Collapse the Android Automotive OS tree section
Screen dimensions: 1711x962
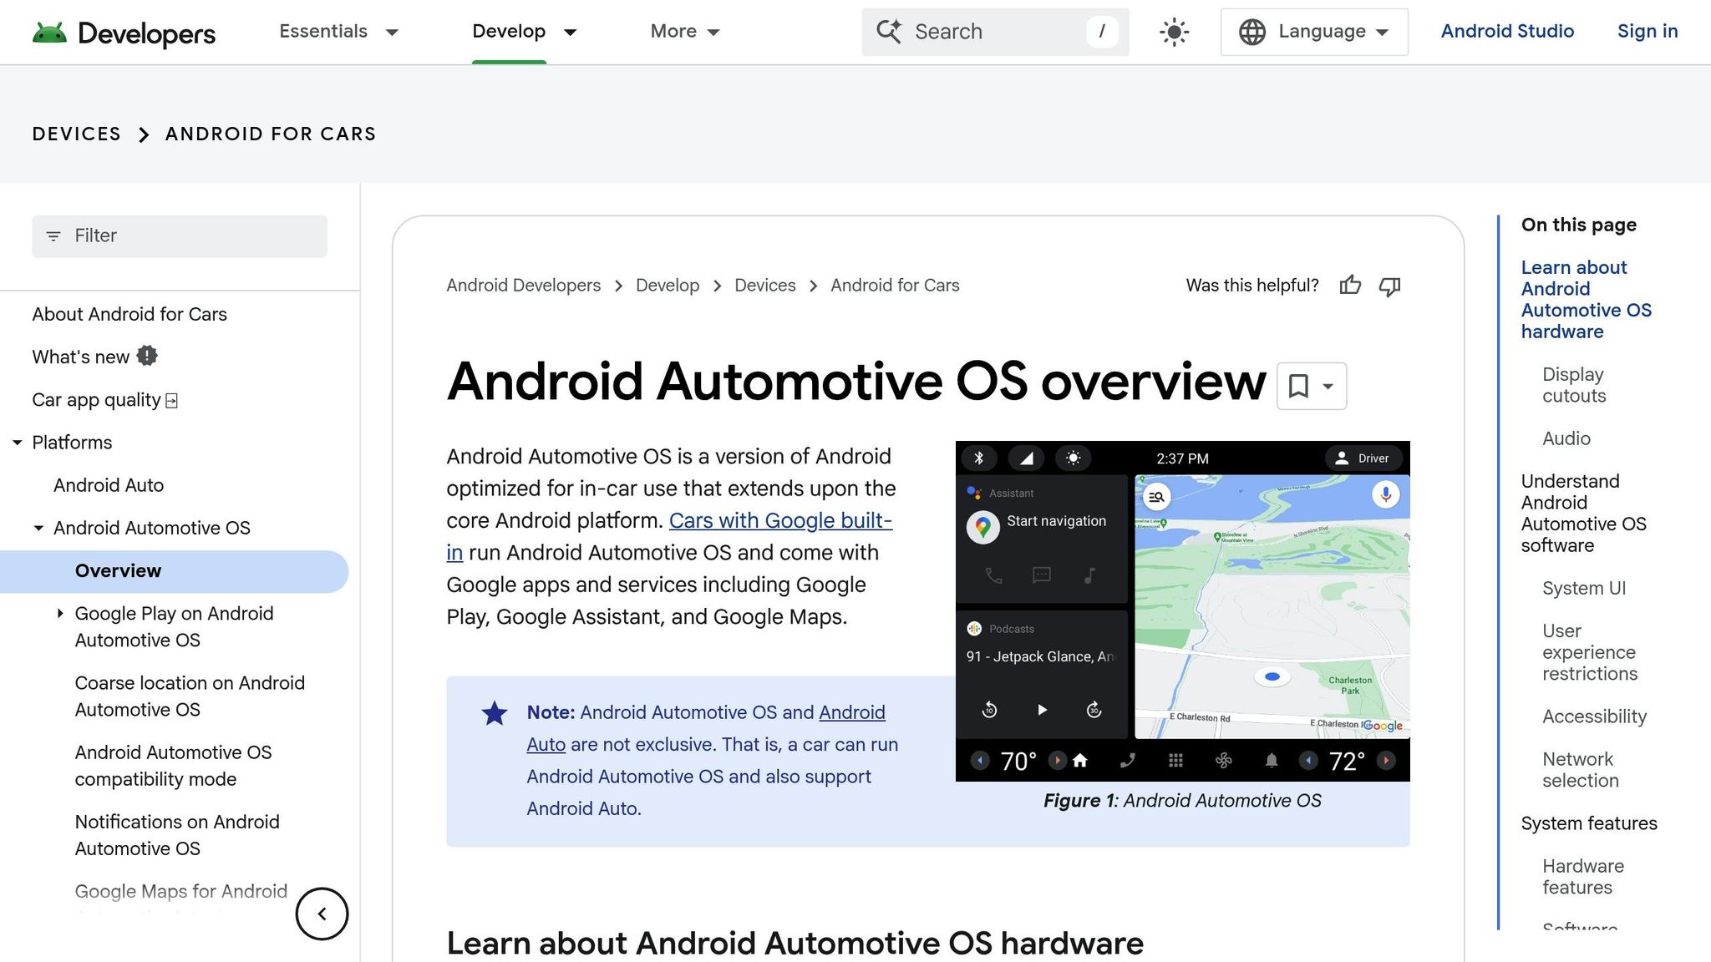point(38,528)
